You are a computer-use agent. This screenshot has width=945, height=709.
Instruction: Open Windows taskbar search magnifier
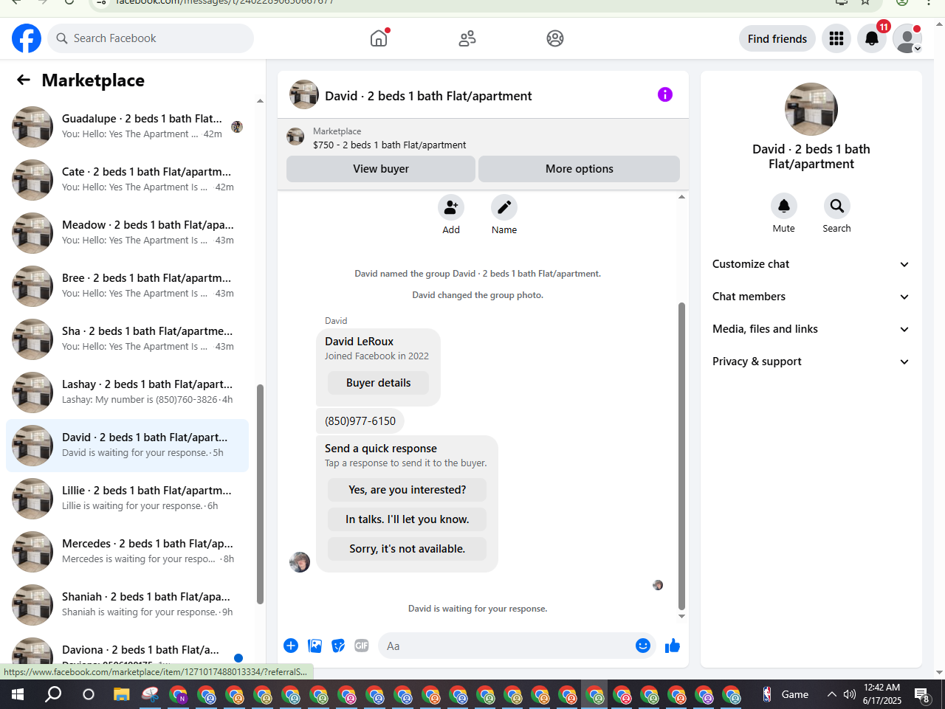pyautogui.click(x=53, y=694)
